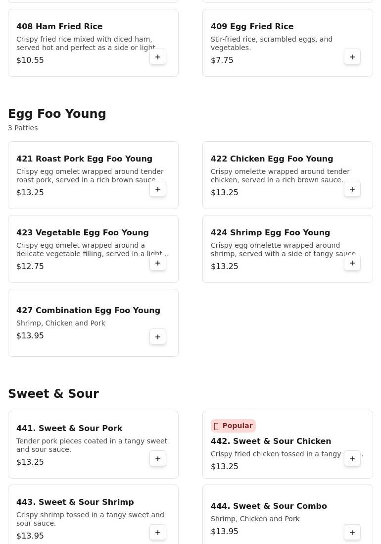
Task: Add 422 Chicken Egg Foo Young
Action: pos(352,189)
